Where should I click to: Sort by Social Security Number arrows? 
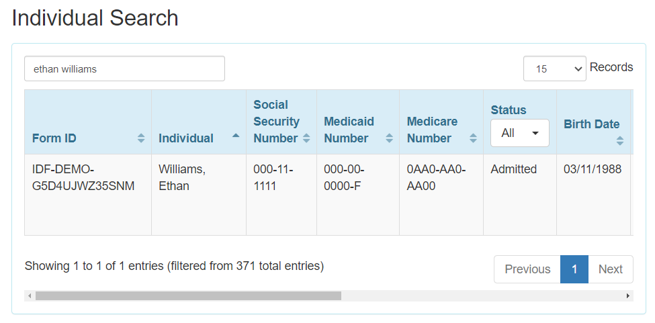(306, 138)
